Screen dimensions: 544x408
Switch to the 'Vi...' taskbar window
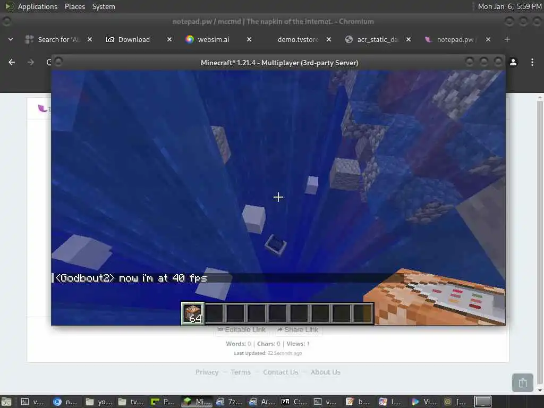tap(424, 402)
